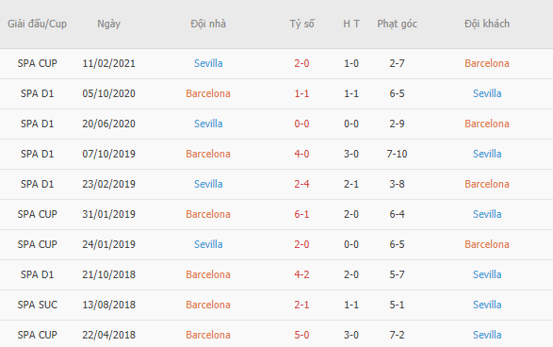Screen dimensions: 553x347
Task: Click Barcelona home team on 05/10/2020
Action: 208,93
